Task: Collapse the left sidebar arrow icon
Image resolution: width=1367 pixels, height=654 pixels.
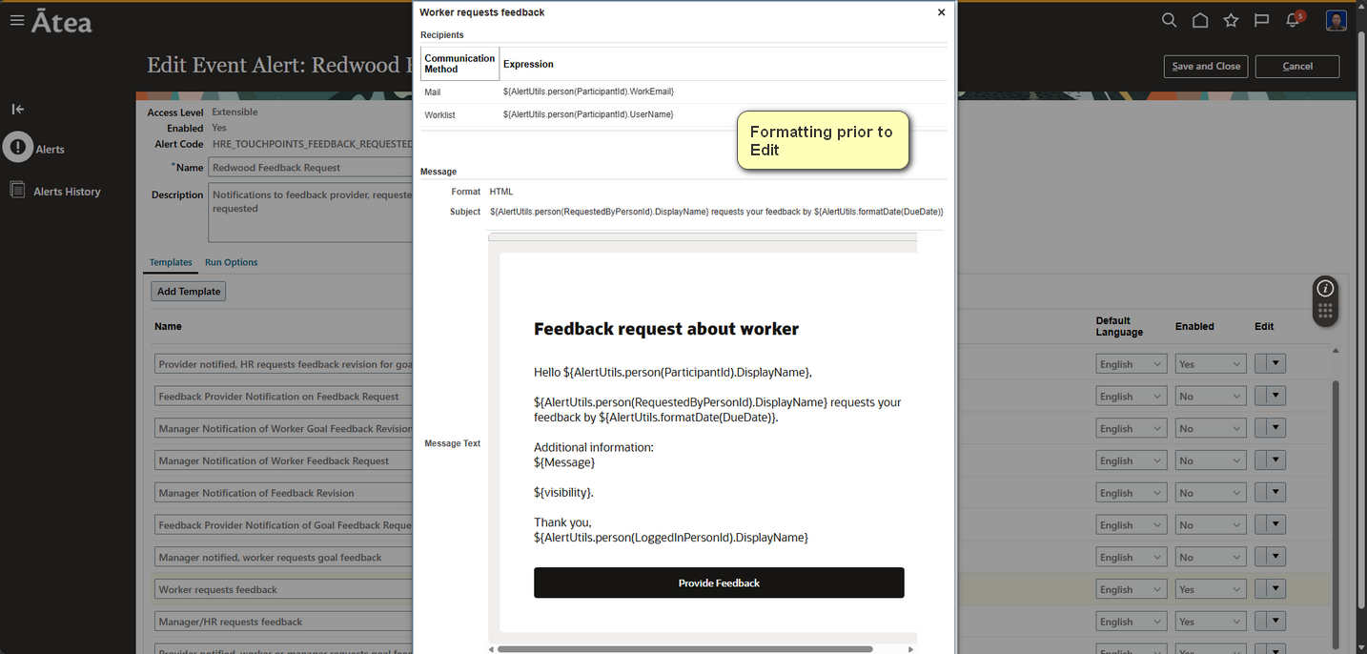Action: (17, 109)
